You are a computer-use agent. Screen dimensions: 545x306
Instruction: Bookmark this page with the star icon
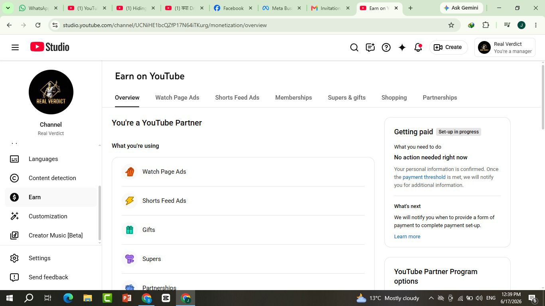(x=451, y=25)
